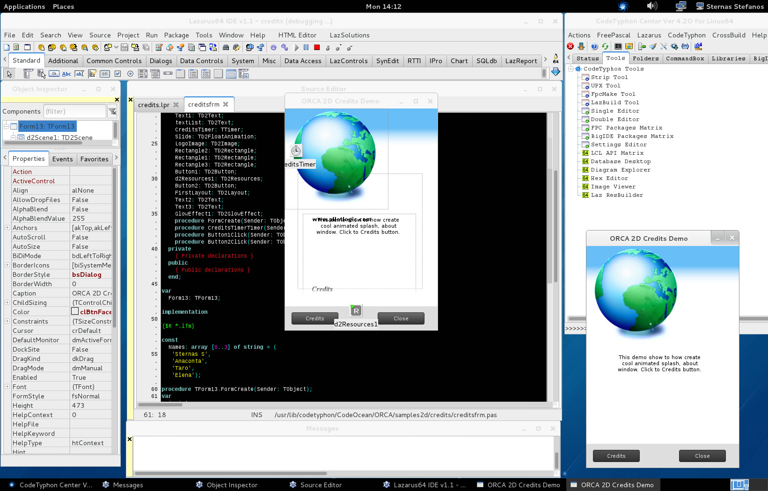Open the Run menu in Lazarus
The image size is (768, 491).
tap(152, 35)
